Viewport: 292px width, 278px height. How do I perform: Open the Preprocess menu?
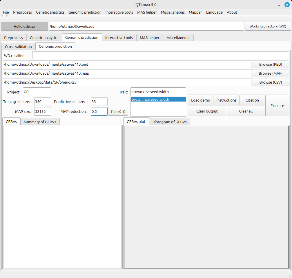click(22, 12)
